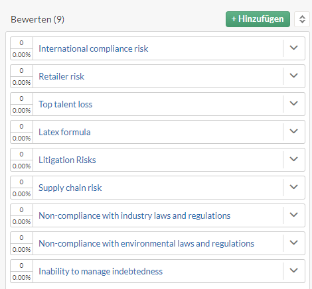Screen dimensions: 312x289
Task: Open the Top talent loss link
Action: click(66, 104)
